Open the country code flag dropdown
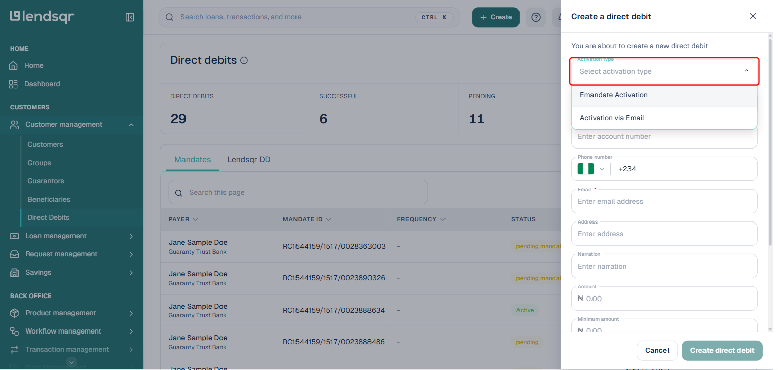Screen dimensions: 778x370 point(591,169)
